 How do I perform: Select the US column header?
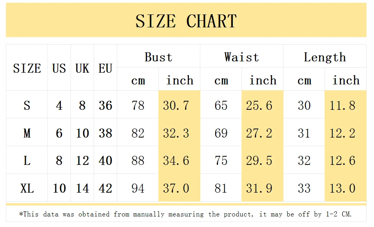(59, 68)
